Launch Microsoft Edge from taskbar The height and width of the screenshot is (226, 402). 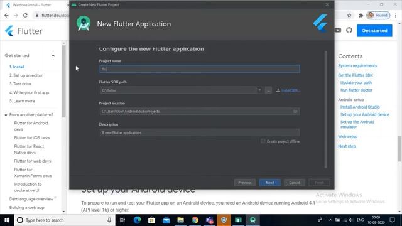137,220
